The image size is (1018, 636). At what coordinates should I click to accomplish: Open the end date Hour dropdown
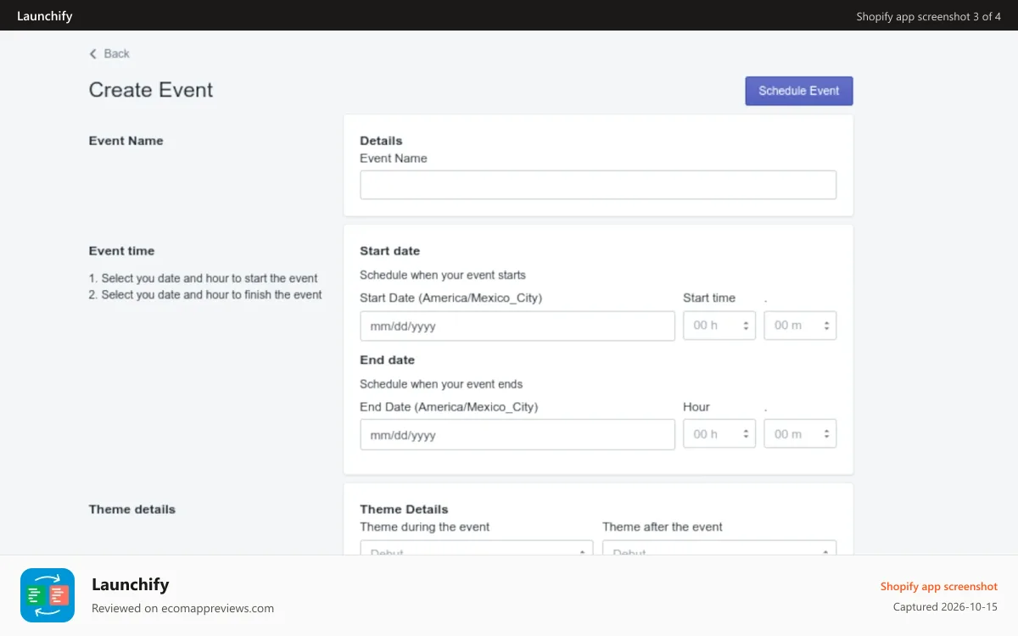(719, 434)
